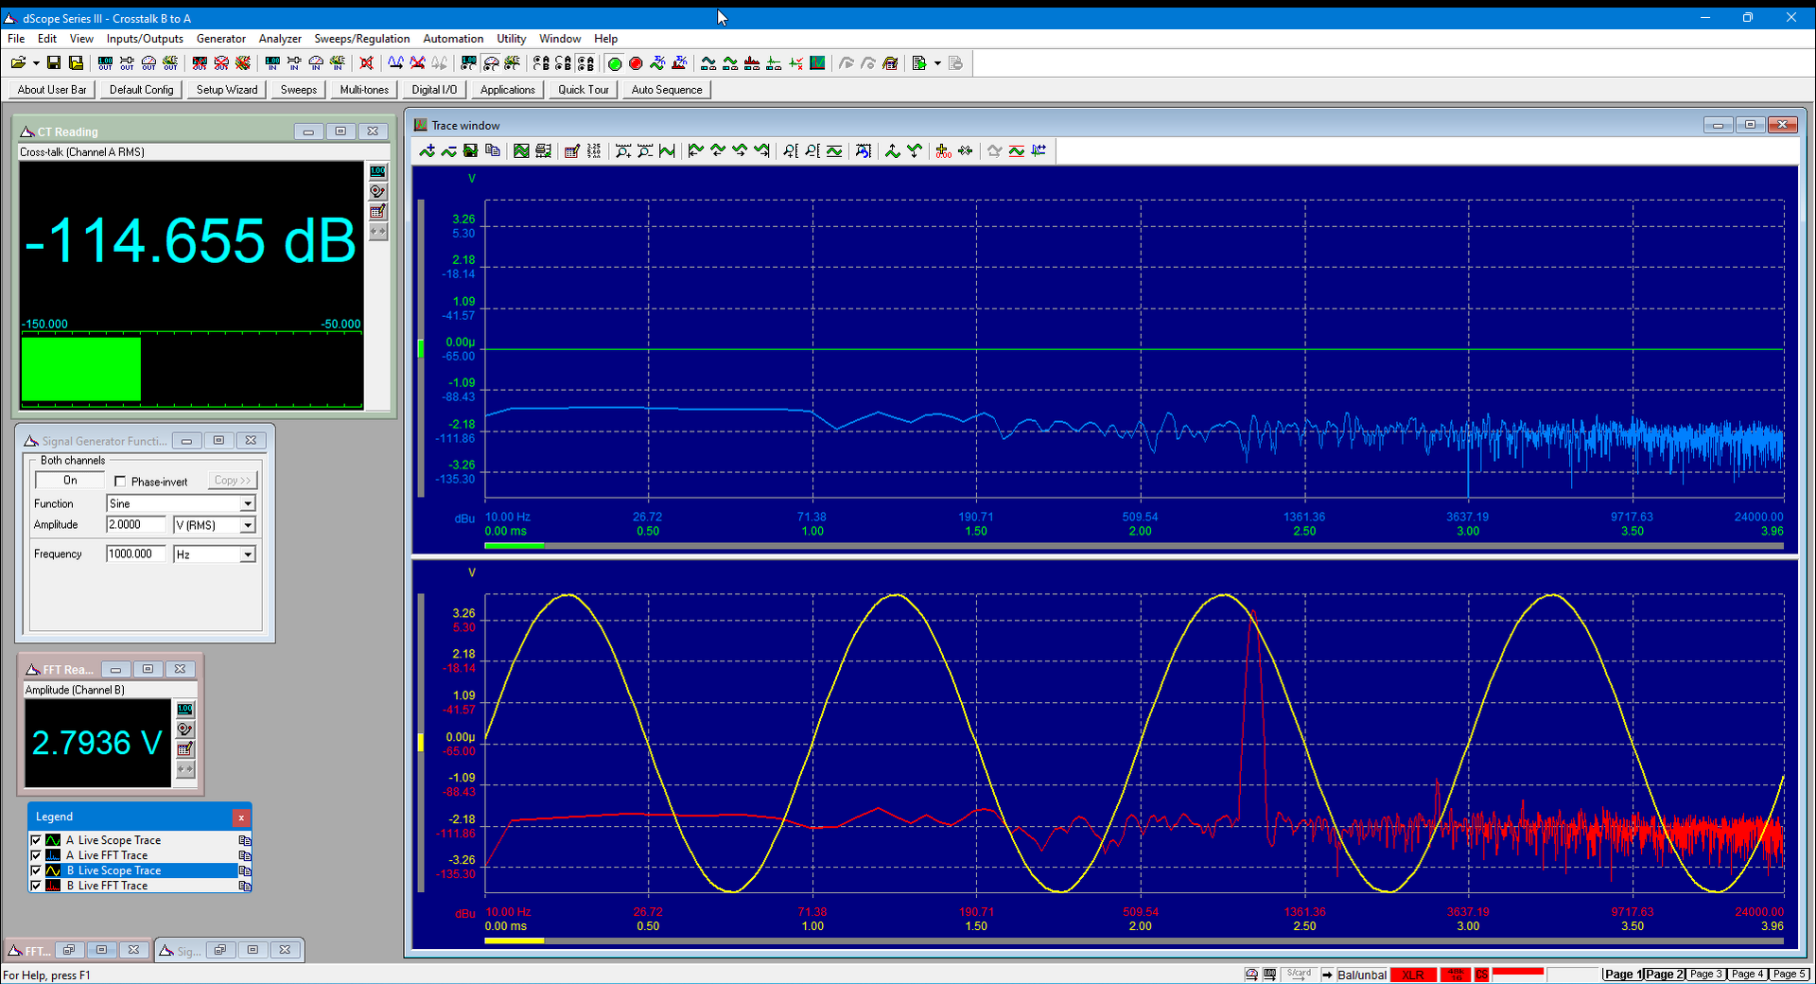Click the add trace icon in Trace window
Screen dimensions: 1816x984
(428, 150)
